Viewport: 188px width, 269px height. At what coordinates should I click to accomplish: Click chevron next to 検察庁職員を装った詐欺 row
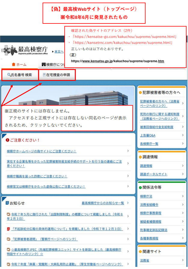[x=128, y=176]
